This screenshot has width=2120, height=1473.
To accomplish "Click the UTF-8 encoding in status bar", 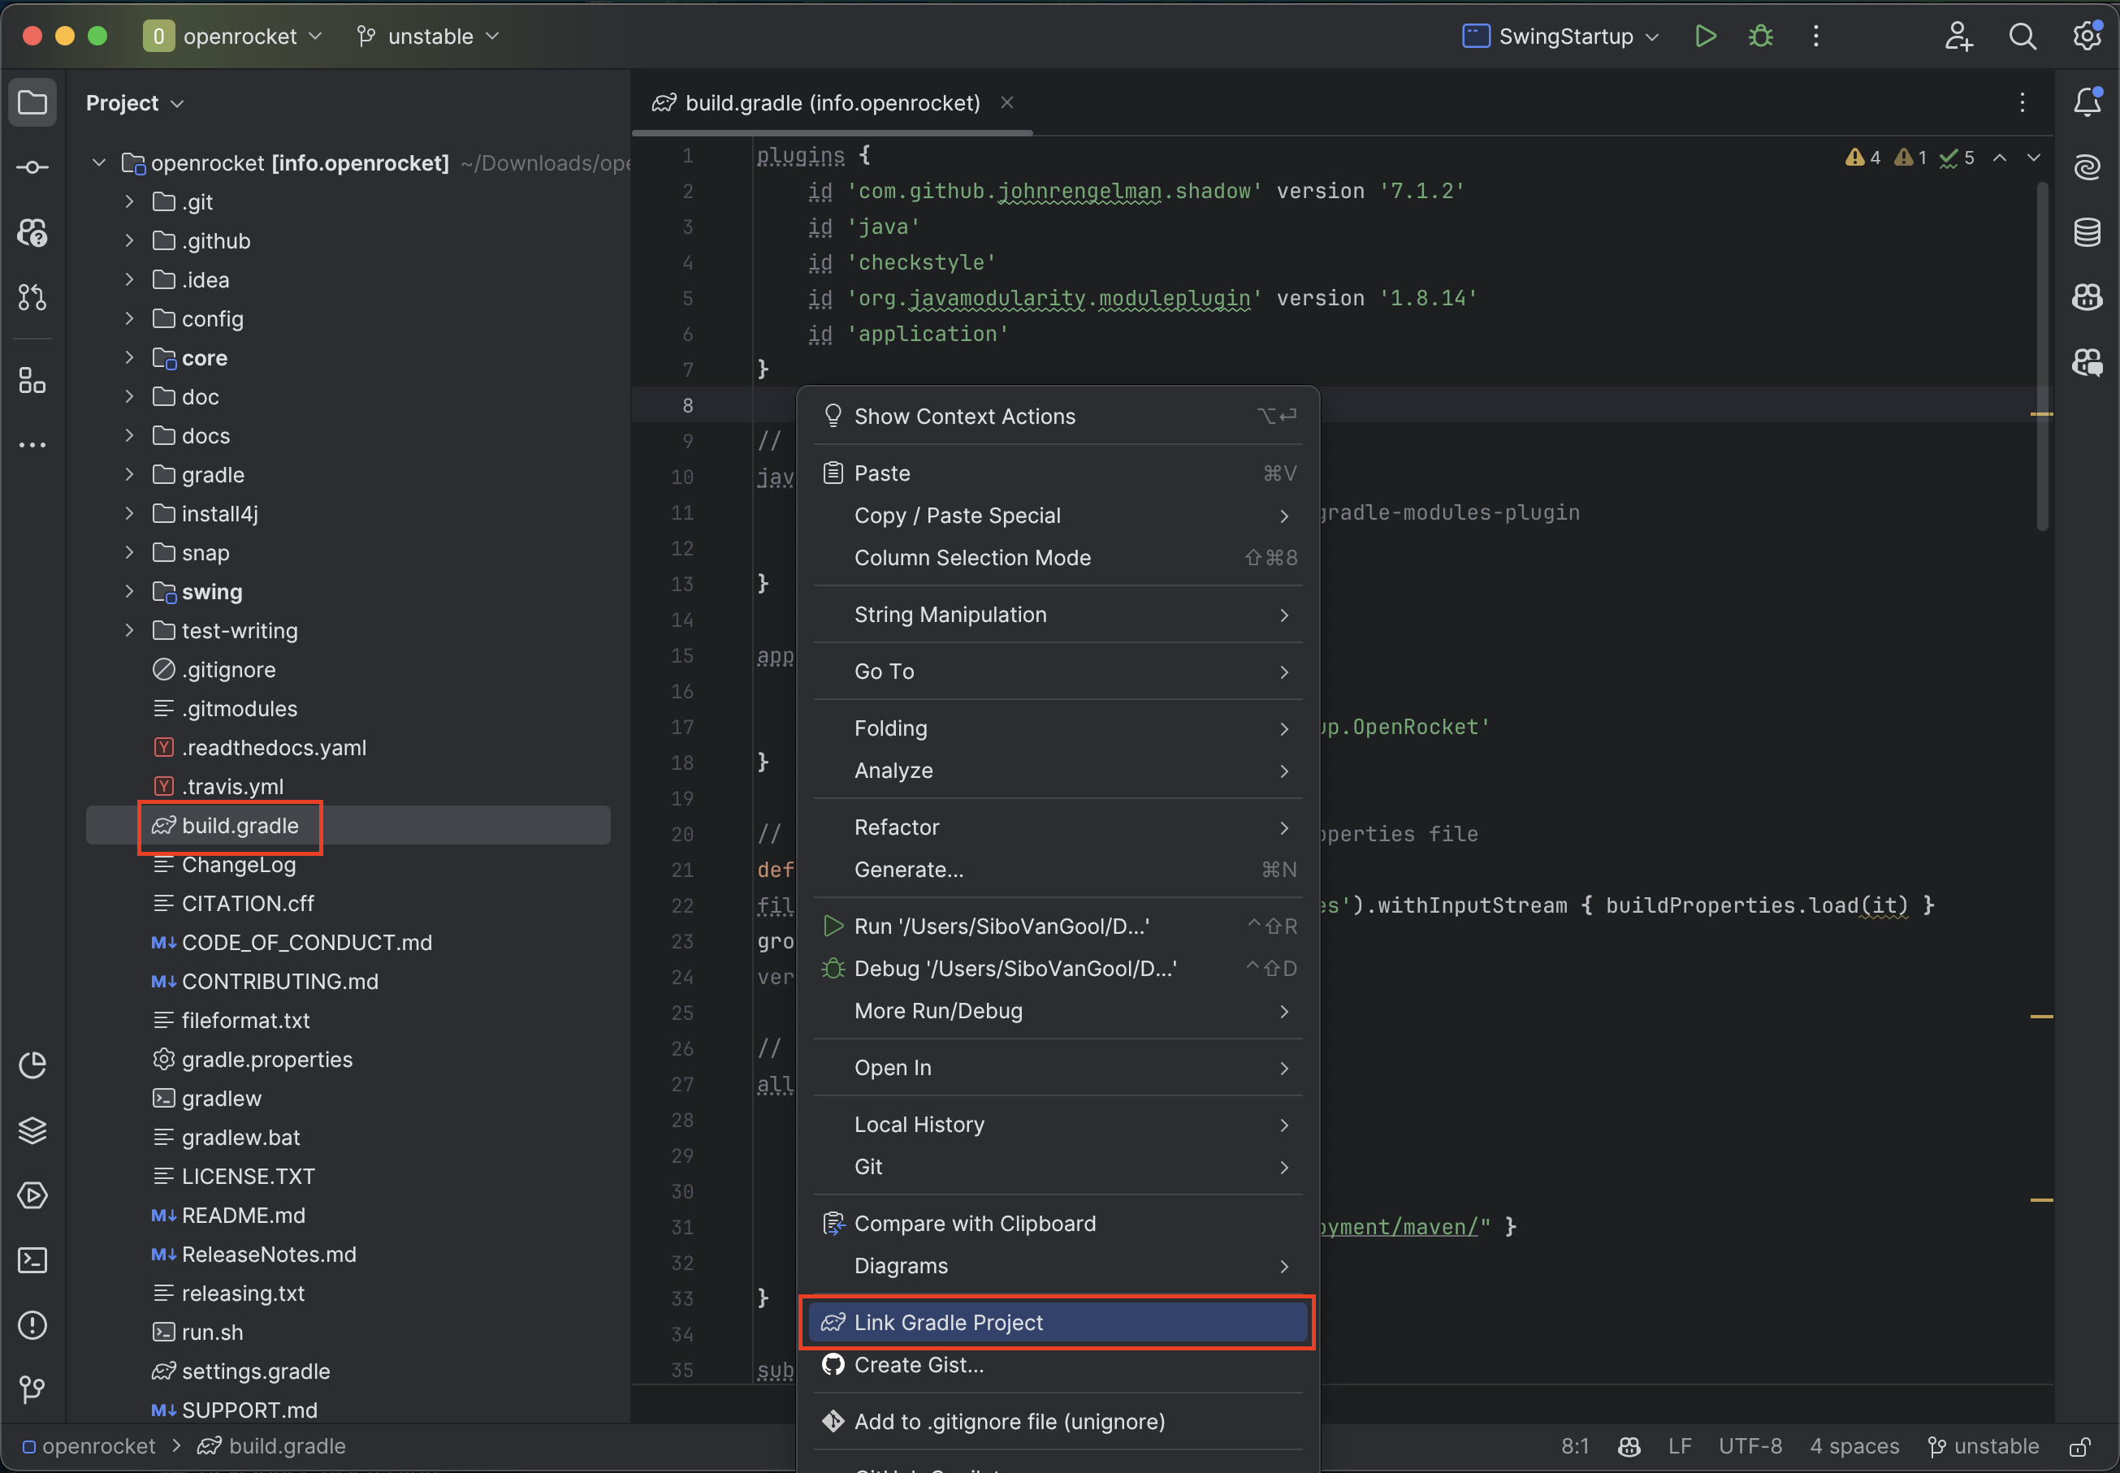I will pyautogui.click(x=1749, y=1446).
